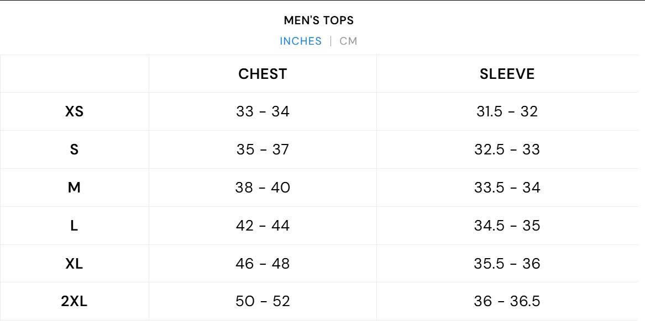
Task: Select the XL size row label
Action: click(x=74, y=264)
